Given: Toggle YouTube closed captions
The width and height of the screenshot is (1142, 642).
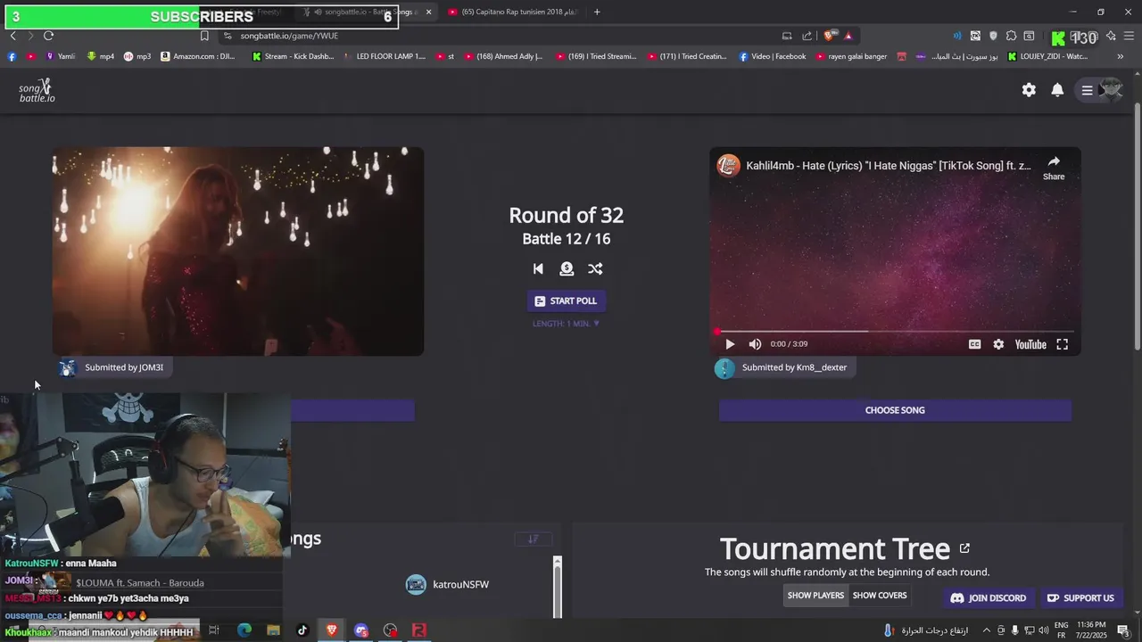Looking at the screenshot, I should 974,344.
